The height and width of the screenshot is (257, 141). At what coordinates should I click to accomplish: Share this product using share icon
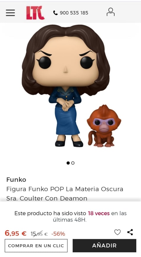click(x=130, y=232)
